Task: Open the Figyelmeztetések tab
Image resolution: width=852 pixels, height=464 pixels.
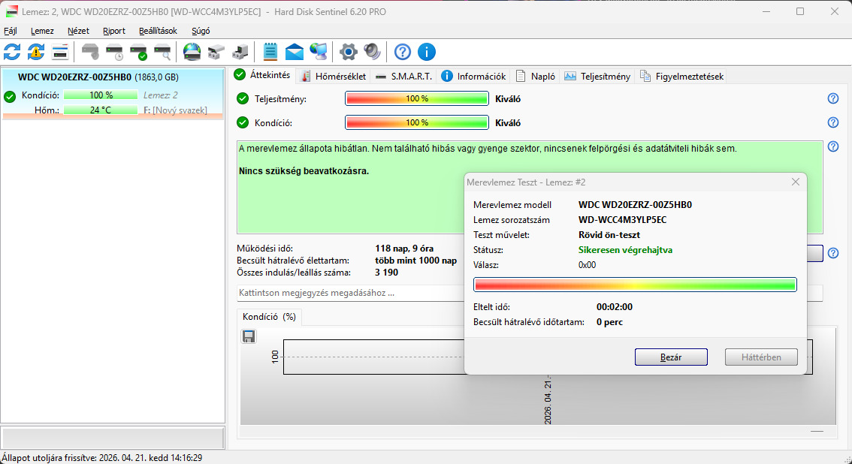Action: [x=681, y=77]
